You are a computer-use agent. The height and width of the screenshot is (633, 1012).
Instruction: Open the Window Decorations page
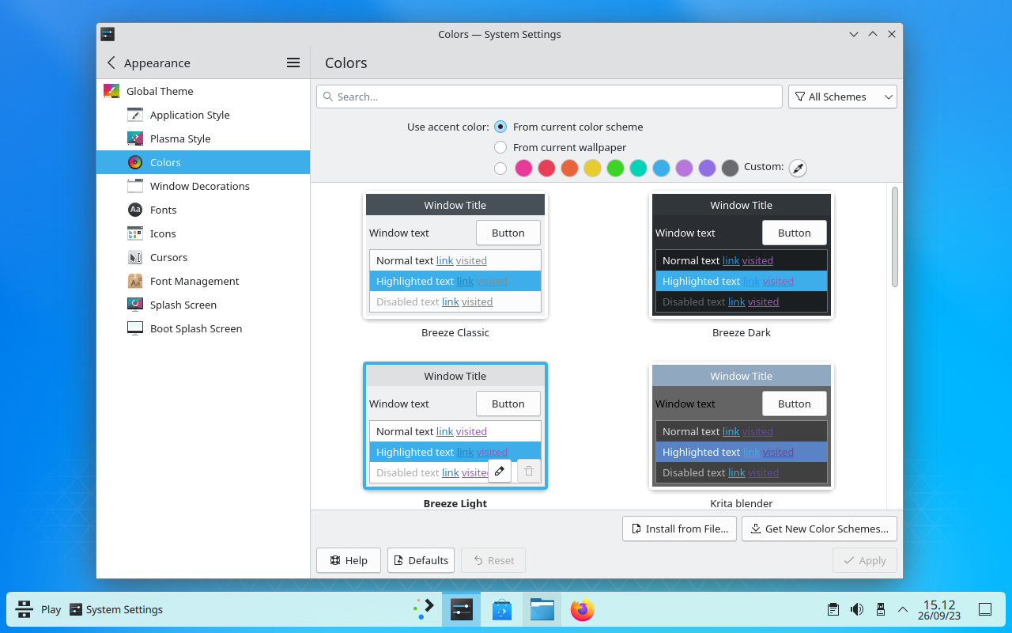pyautogui.click(x=203, y=186)
